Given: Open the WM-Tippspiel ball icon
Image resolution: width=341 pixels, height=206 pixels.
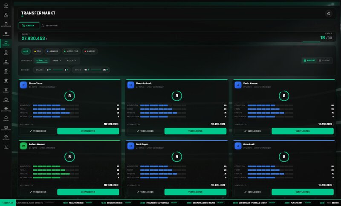Looking at the screenshot, I should coord(6,109).
